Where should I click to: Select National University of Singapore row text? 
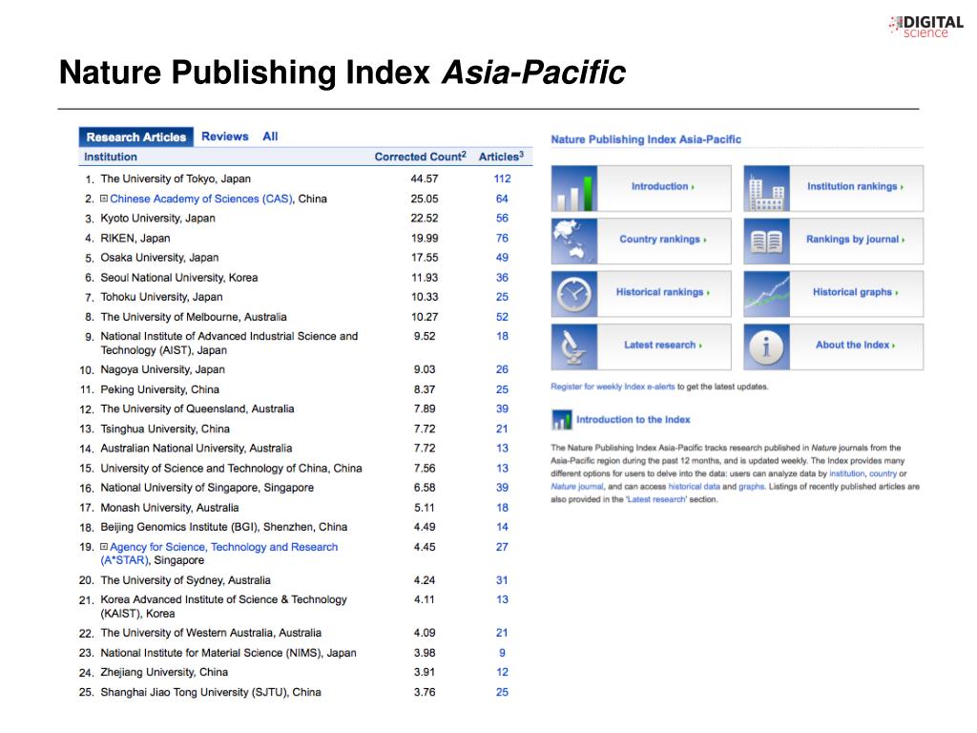207,488
